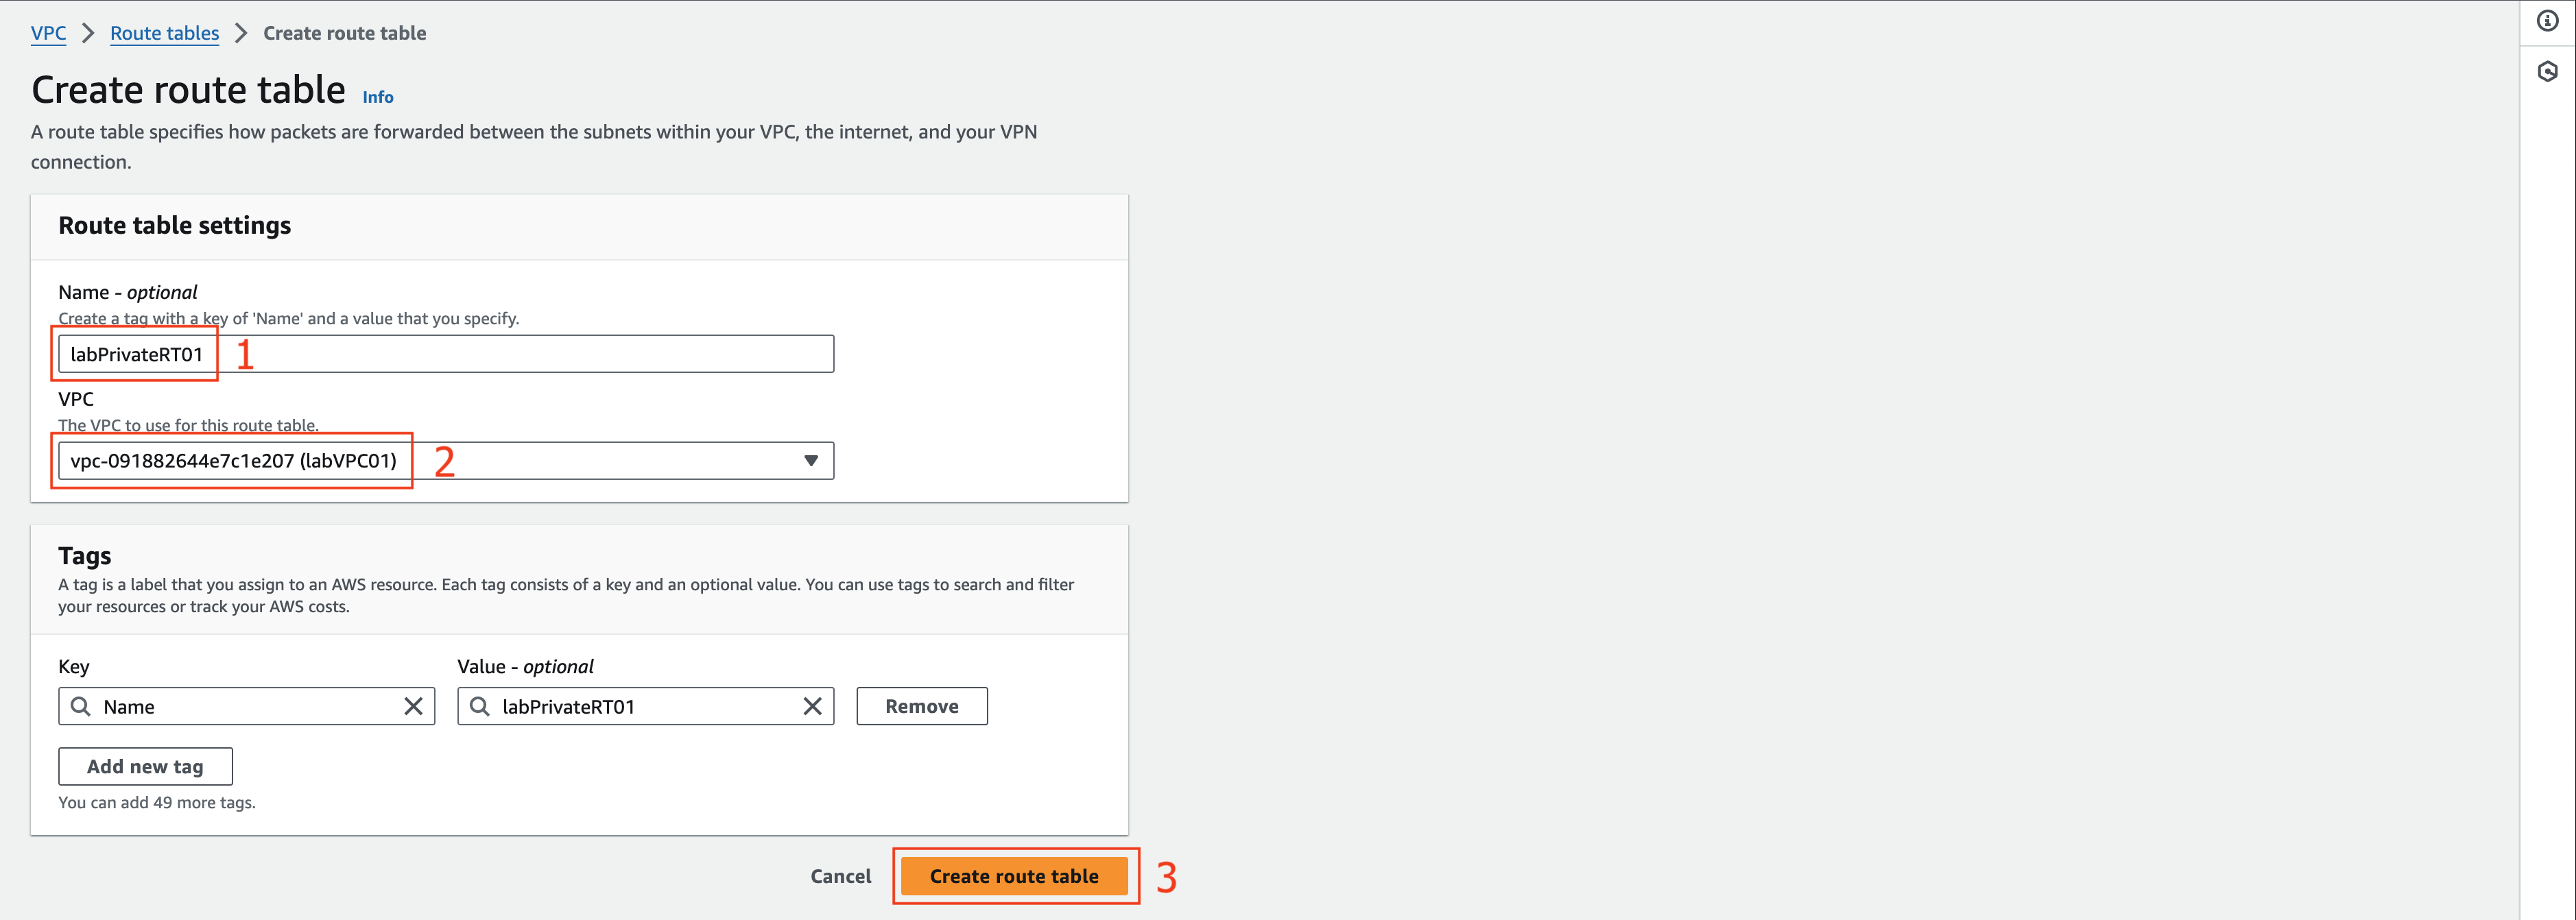Go to the VPC breadcrumb link

(48, 33)
